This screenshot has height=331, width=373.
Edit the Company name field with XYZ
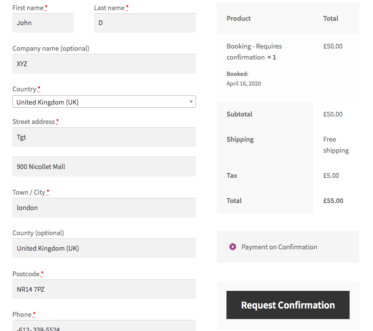tap(104, 64)
